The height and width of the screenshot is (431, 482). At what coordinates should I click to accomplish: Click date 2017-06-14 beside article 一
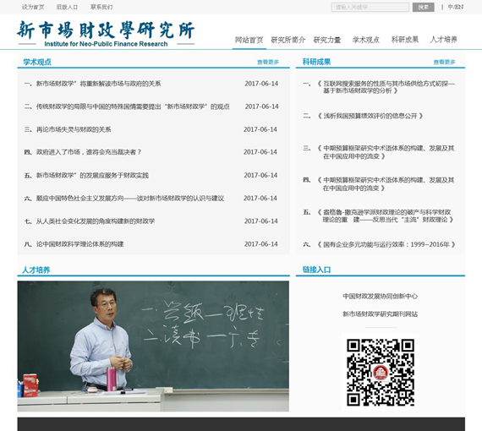tap(261, 84)
